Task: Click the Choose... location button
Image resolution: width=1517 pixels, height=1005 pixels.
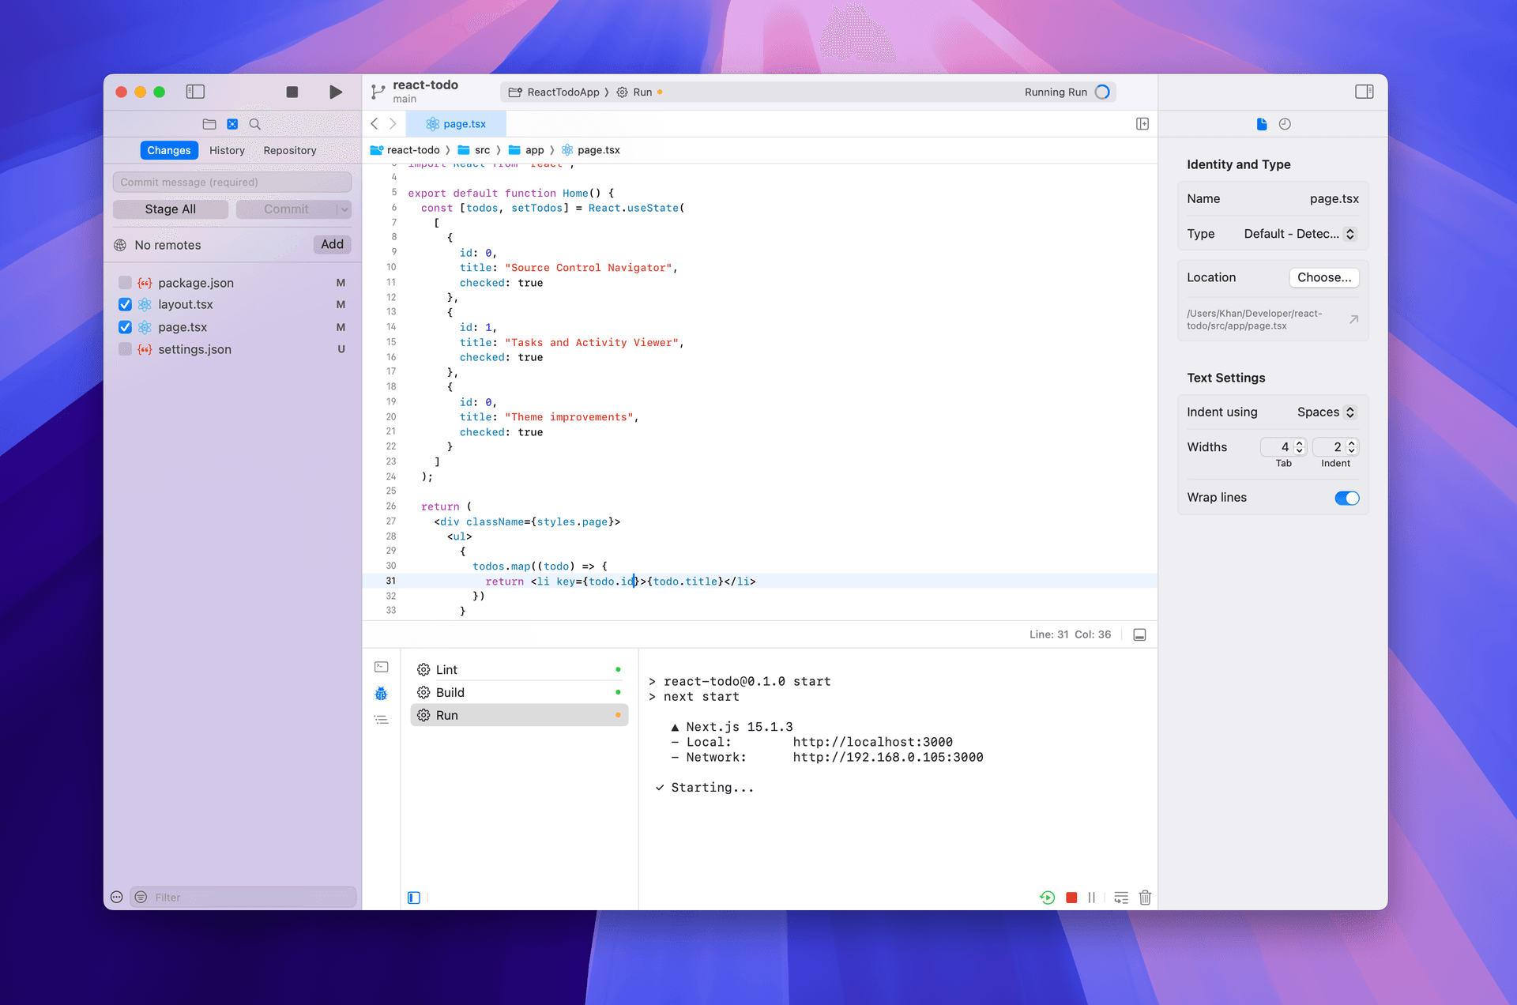Action: pyautogui.click(x=1323, y=277)
